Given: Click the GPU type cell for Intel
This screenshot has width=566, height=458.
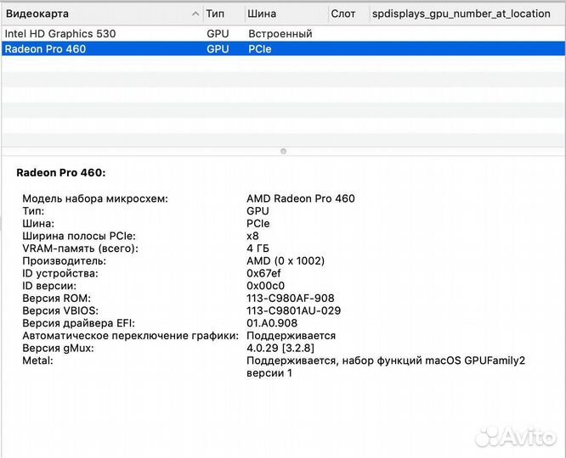Looking at the screenshot, I should coord(217,33).
